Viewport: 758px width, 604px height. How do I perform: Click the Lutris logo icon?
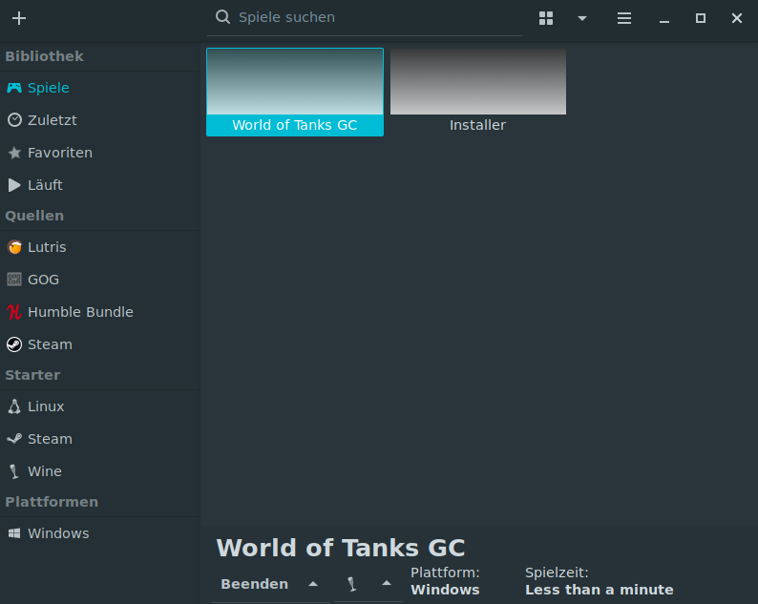coord(14,247)
